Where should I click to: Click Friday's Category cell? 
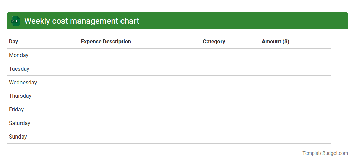pyautogui.click(x=230, y=110)
